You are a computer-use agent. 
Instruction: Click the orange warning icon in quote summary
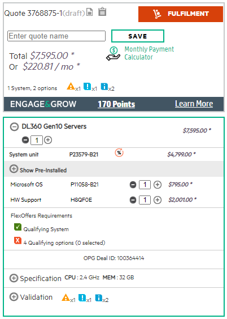click(71, 86)
